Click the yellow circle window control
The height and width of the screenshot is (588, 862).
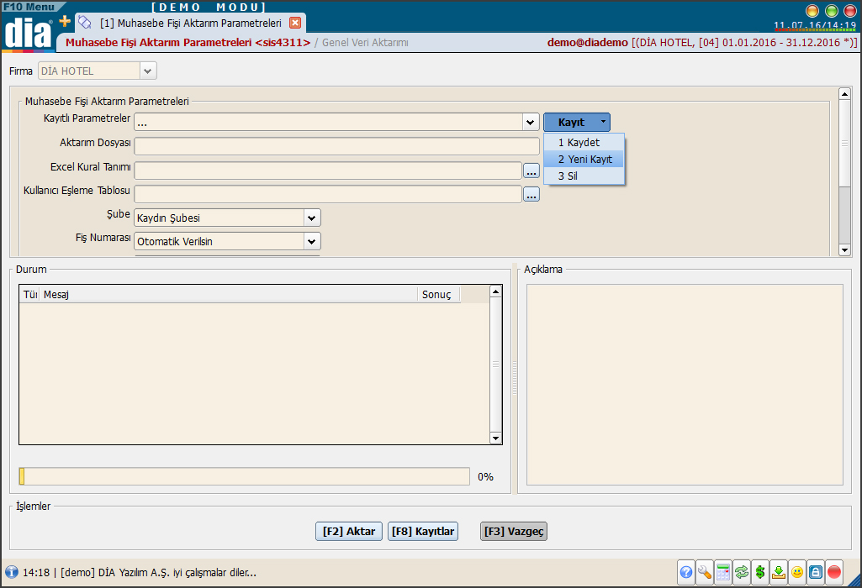pyautogui.click(x=812, y=10)
